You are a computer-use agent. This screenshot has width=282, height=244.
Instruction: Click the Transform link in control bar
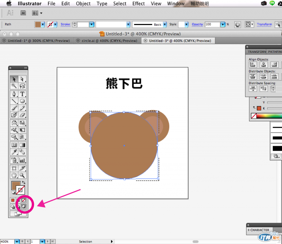(264, 25)
